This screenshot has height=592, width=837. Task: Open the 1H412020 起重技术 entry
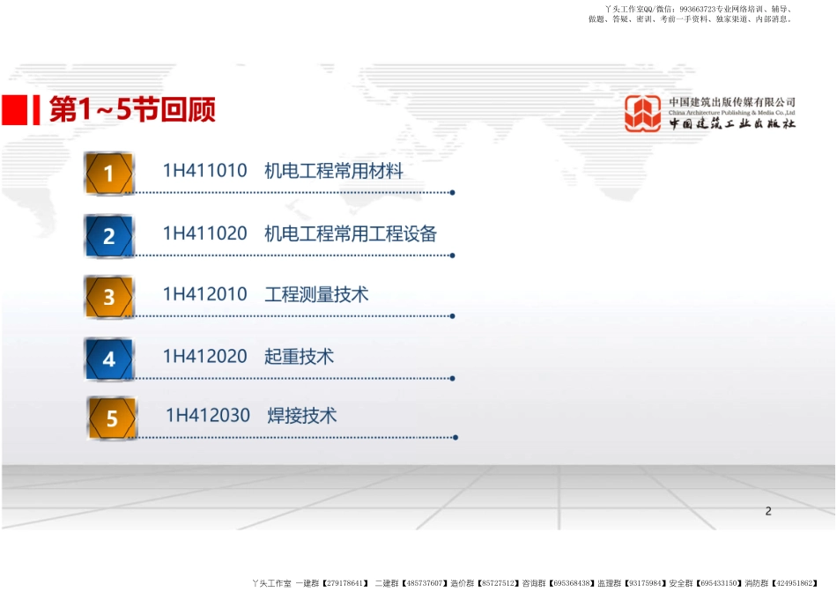[248, 357]
